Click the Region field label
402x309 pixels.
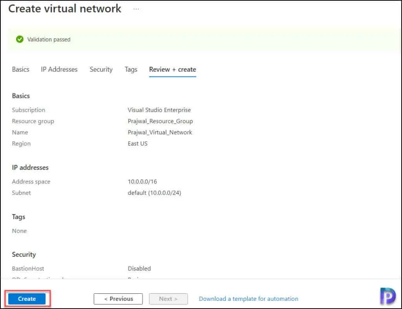(21, 144)
